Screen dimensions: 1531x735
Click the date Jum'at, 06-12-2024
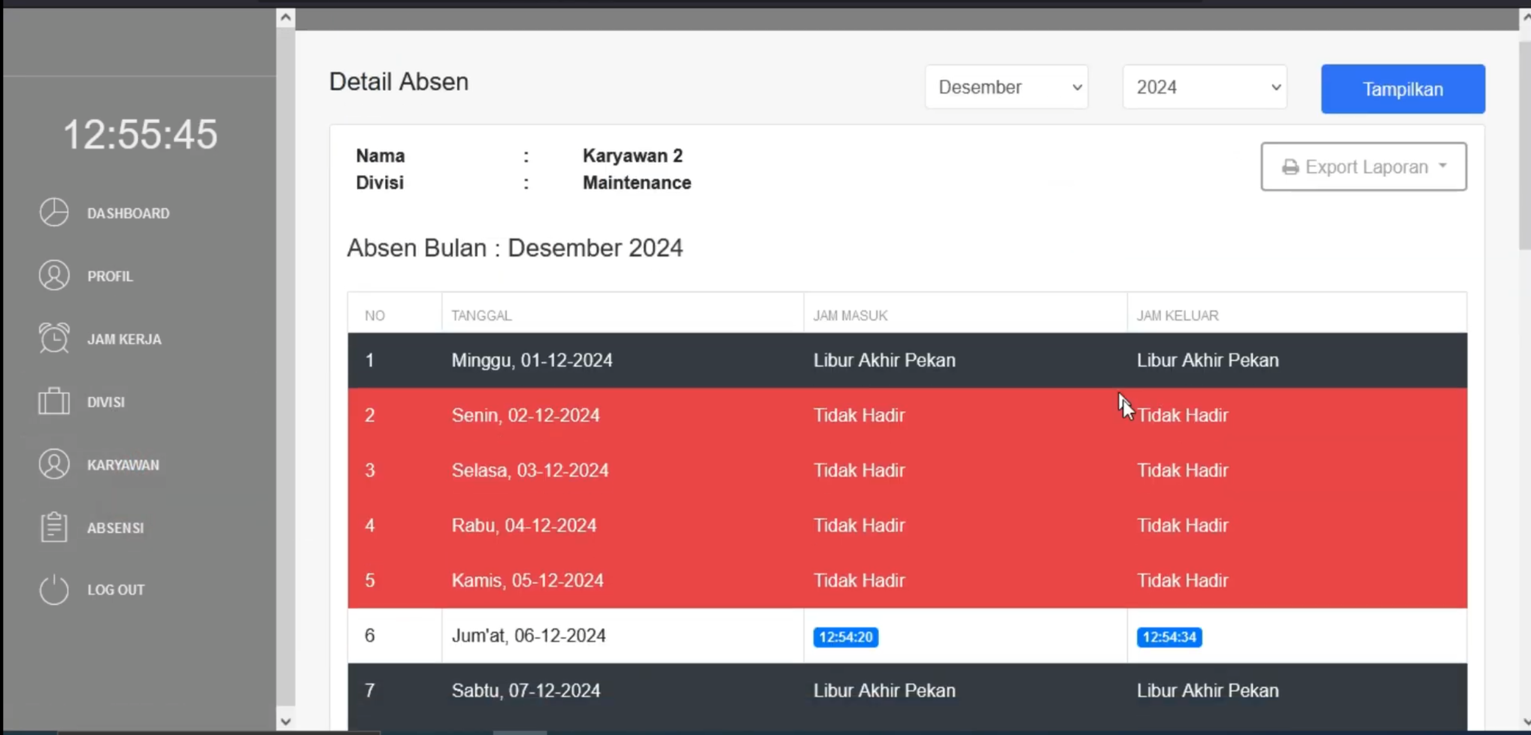528,636
